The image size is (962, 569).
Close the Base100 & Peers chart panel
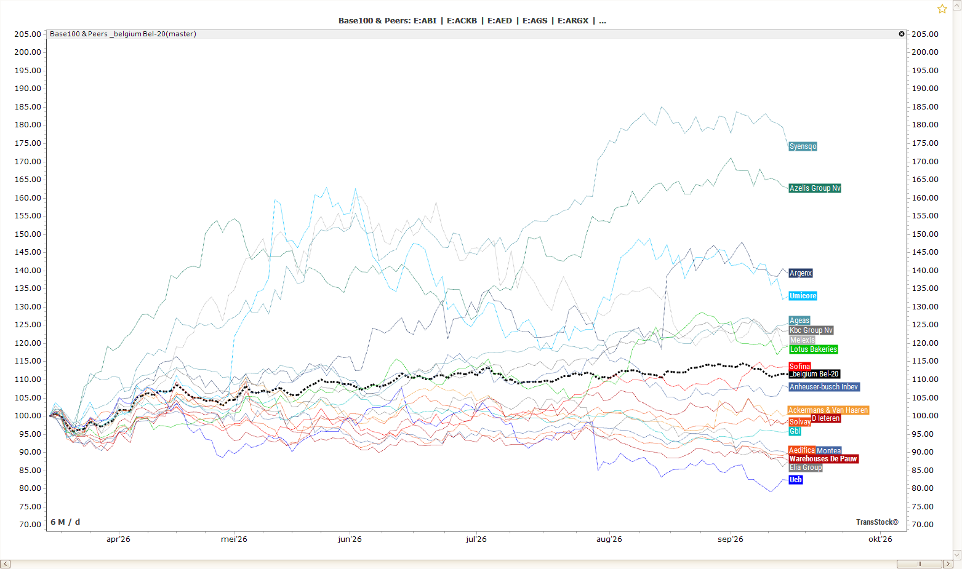point(902,34)
